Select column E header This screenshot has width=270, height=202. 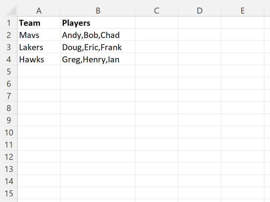(243, 11)
